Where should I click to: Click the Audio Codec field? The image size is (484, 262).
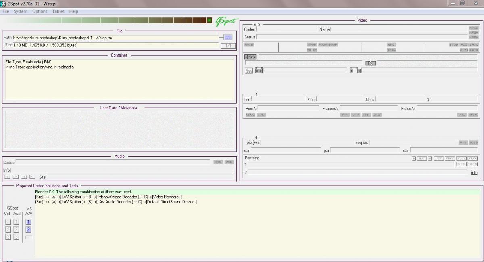(113, 162)
